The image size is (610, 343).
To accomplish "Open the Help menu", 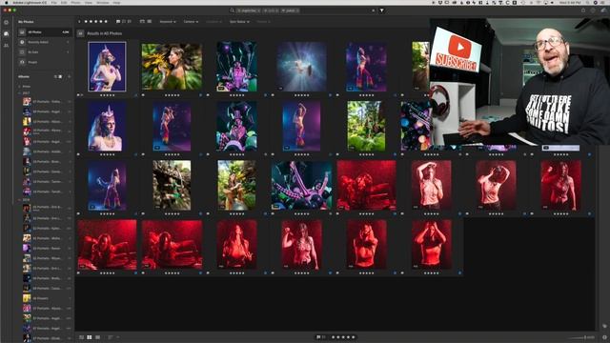I will pos(116,3).
